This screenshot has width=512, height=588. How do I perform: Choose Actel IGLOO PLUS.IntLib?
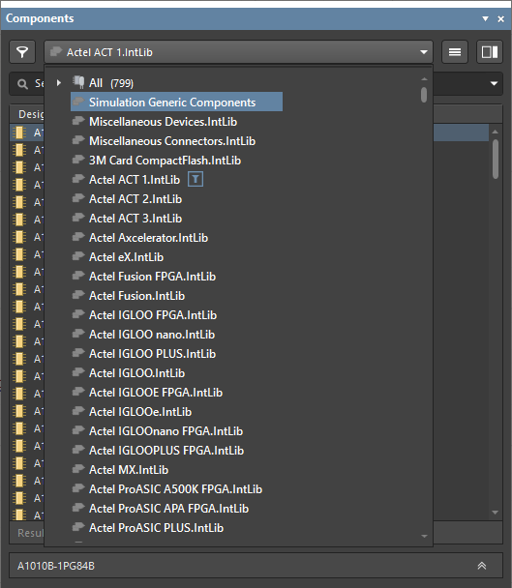152,354
